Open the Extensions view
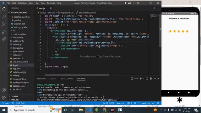Viewport: 201px width, 113px height. tap(4, 39)
